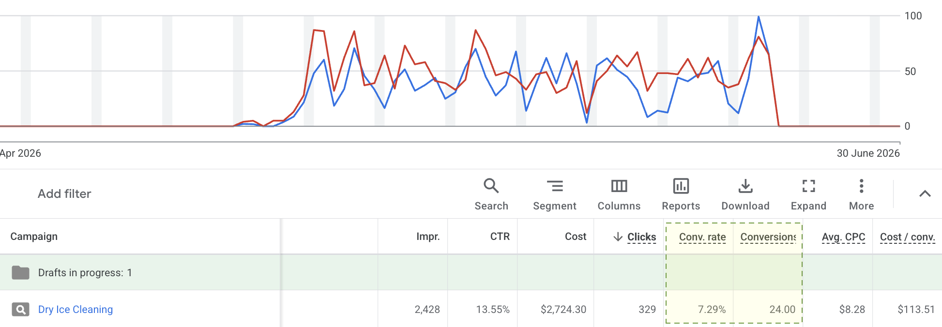942x327 pixels.
Task: Expand the table to full screen
Action: click(808, 186)
